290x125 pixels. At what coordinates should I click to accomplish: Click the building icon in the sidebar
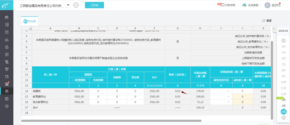click(7, 47)
